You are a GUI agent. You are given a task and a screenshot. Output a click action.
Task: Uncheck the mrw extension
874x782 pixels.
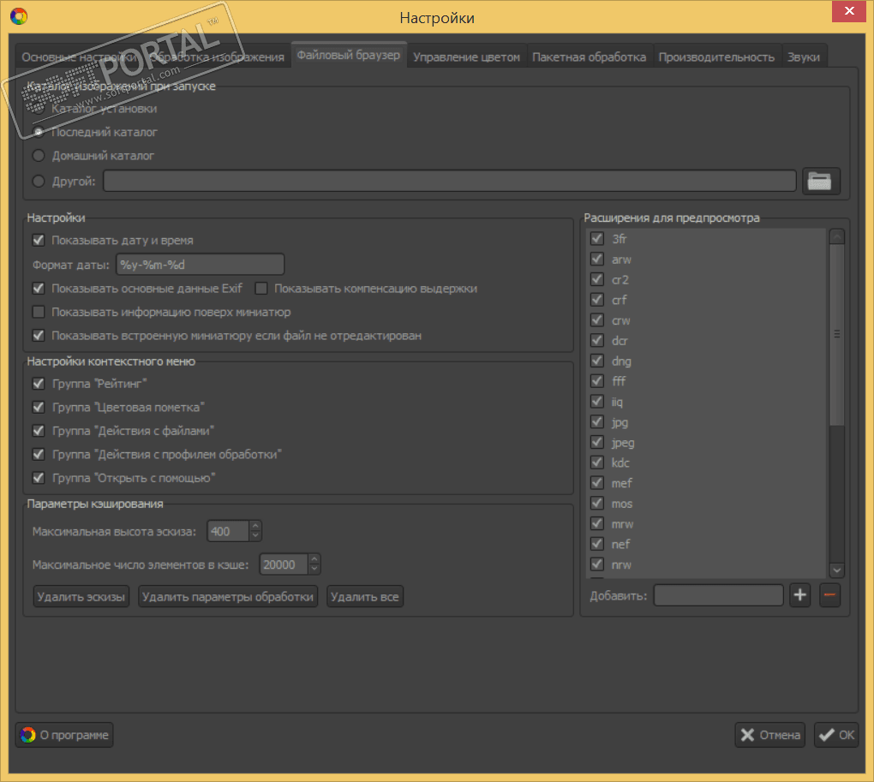pos(597,523)
